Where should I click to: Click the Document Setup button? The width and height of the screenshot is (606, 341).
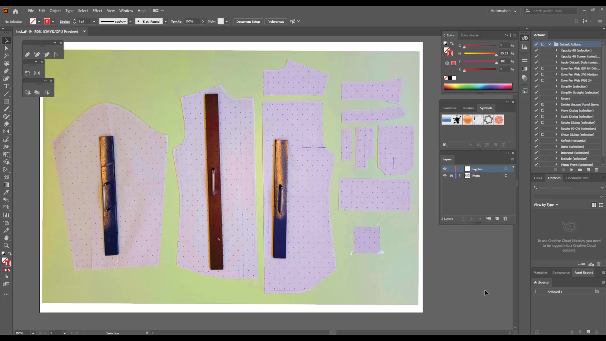(247, 21)
